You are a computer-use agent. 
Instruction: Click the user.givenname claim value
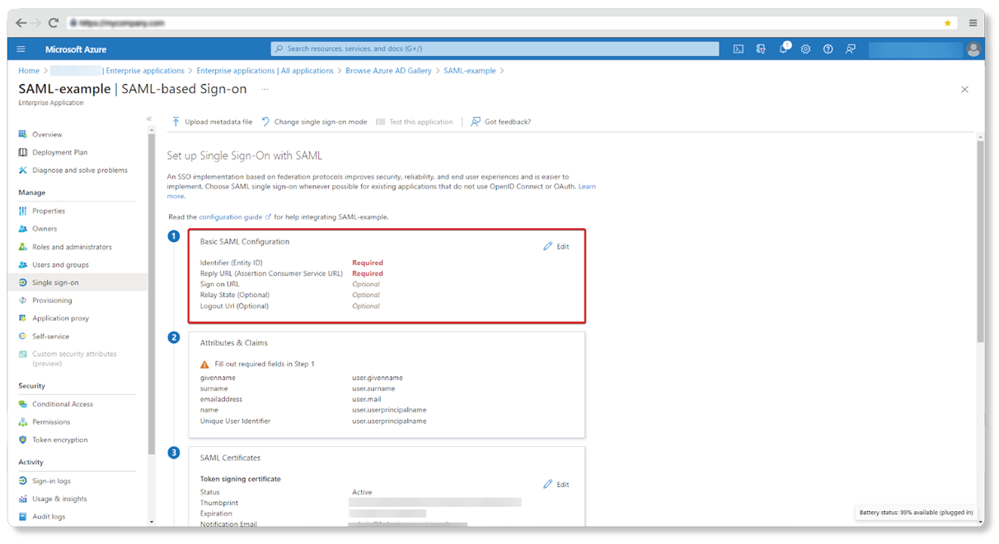point(378,378)
